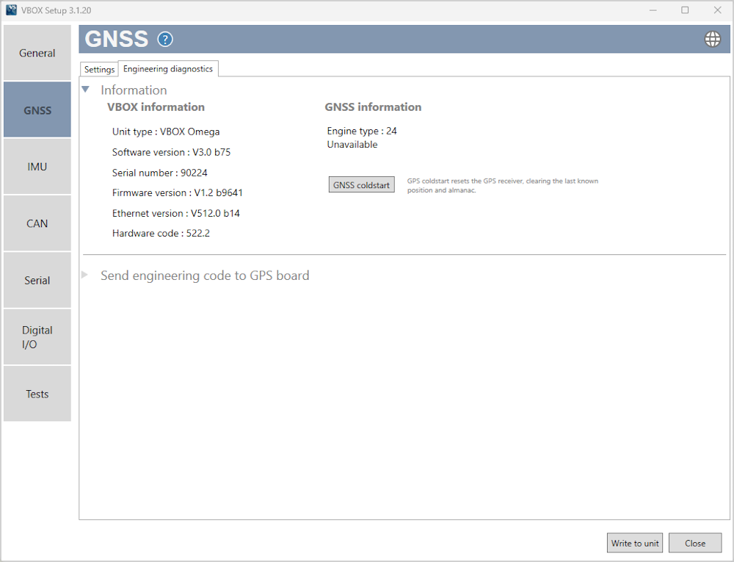Viewport: 734px width, 562px height.
Task: Click Firmware version : V1.2 b9641 text
Action: click(x=178, y=193)
